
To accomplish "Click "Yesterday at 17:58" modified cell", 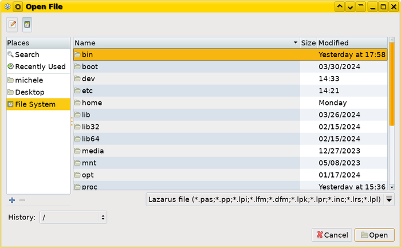I will pos(352,54).
